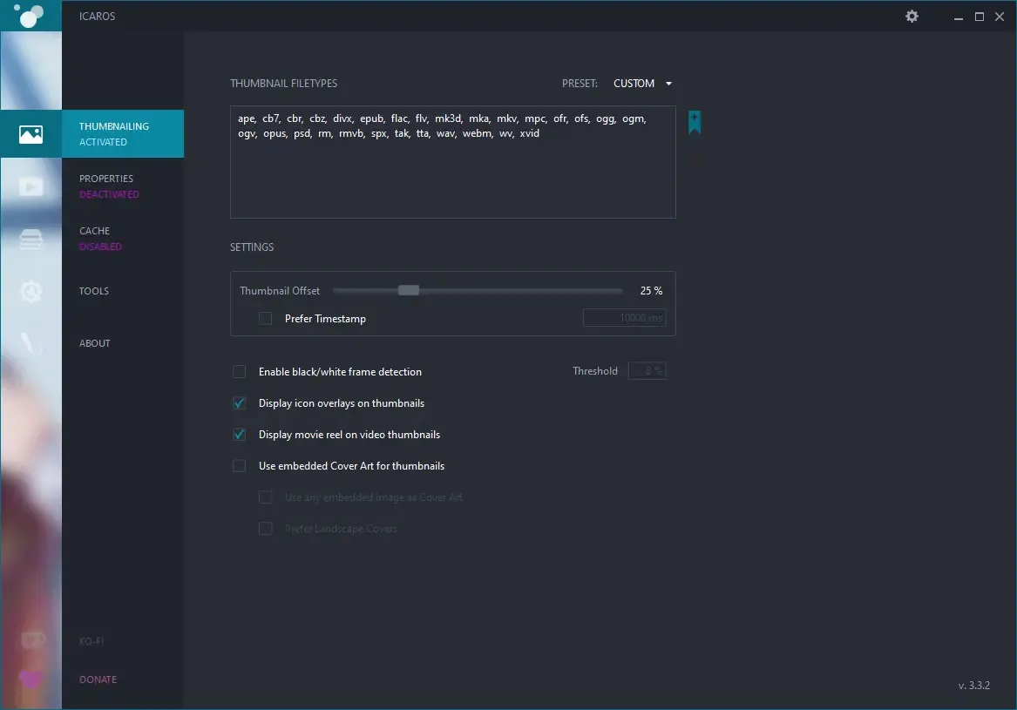Click the Properties video icon in sidebar
This screenshot has width=1017, height=710.
click(31, 186)
